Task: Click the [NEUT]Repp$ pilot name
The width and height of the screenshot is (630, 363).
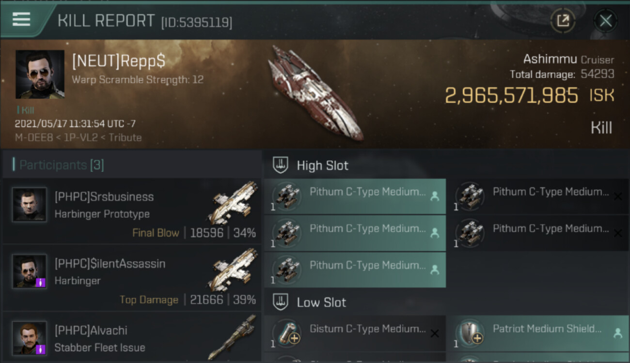Action: click(119, 61)
